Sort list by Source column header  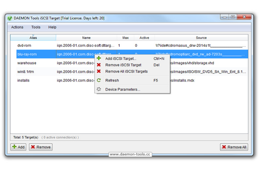(201, 38)
